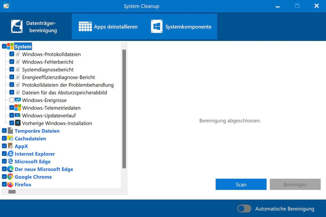Viewport: 326px width, 217px height.
Task: Start a new Scan
Action: (x=241, y=184)
